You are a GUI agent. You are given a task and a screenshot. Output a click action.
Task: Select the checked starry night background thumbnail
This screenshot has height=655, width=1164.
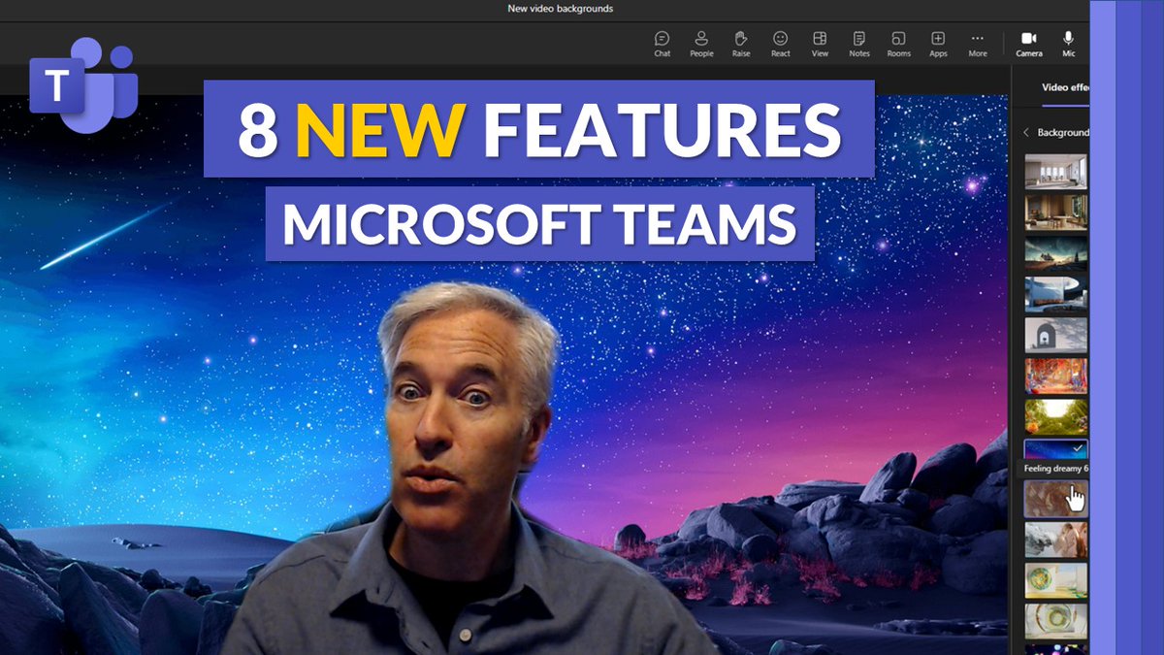1056,449
